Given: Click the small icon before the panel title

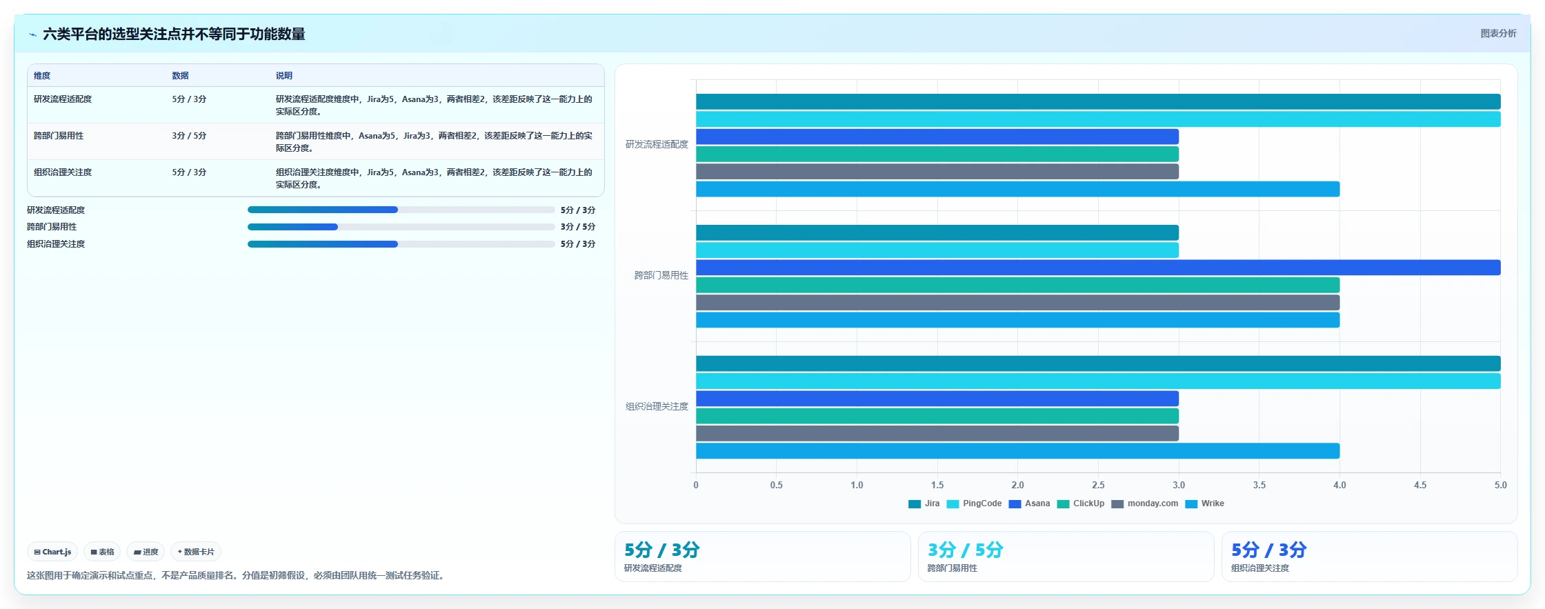Looking at the screenshot, I should coord(32,34).
